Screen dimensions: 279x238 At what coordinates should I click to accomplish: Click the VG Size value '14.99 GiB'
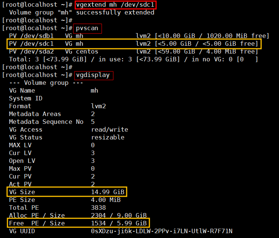click(x=108, y=192)
